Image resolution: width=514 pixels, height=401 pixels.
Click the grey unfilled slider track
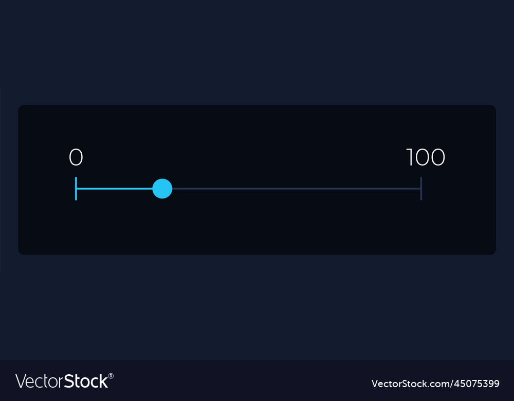tap(297, 189)
